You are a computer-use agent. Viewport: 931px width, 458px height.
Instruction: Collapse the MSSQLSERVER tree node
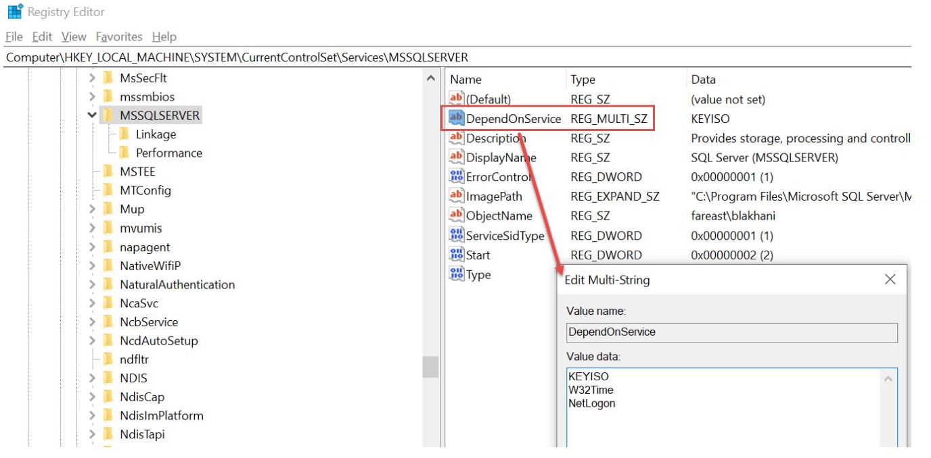coord(92,116)
